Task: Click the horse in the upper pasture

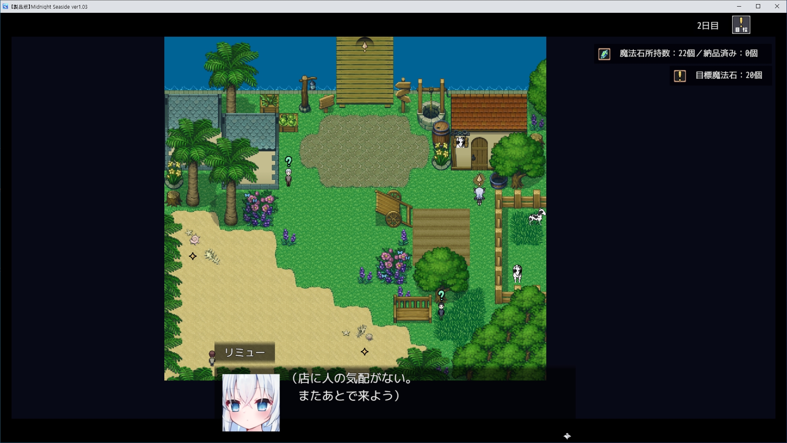Action: tap(537, 216)
